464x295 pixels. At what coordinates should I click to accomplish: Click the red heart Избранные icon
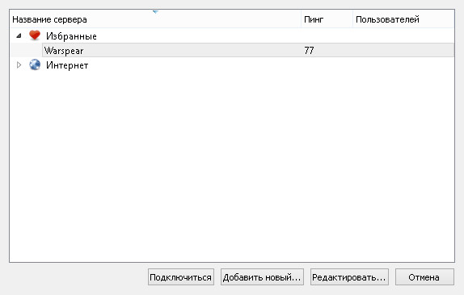tap(35, 35)
